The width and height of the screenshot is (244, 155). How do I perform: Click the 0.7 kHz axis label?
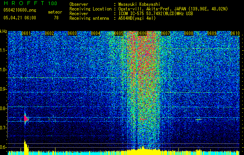[3, 128]
